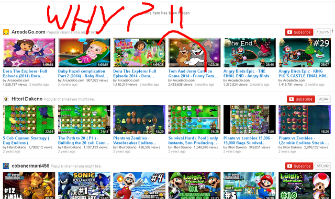Play the Sonic Unleashed #1 thumbnail

pyautogui.click(x=84, y=185)
